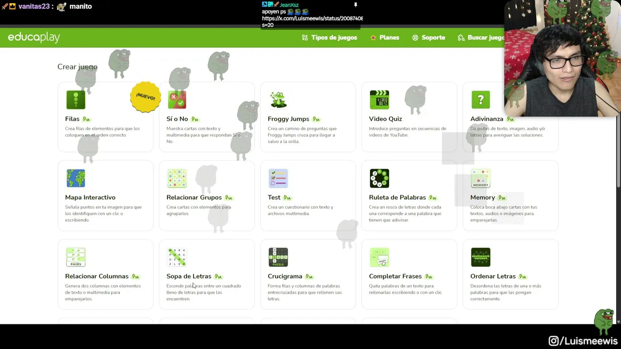Screen dimensions: 621x349
Task: Open the Ordenar Letras icon
Action: tap(481, 257)
